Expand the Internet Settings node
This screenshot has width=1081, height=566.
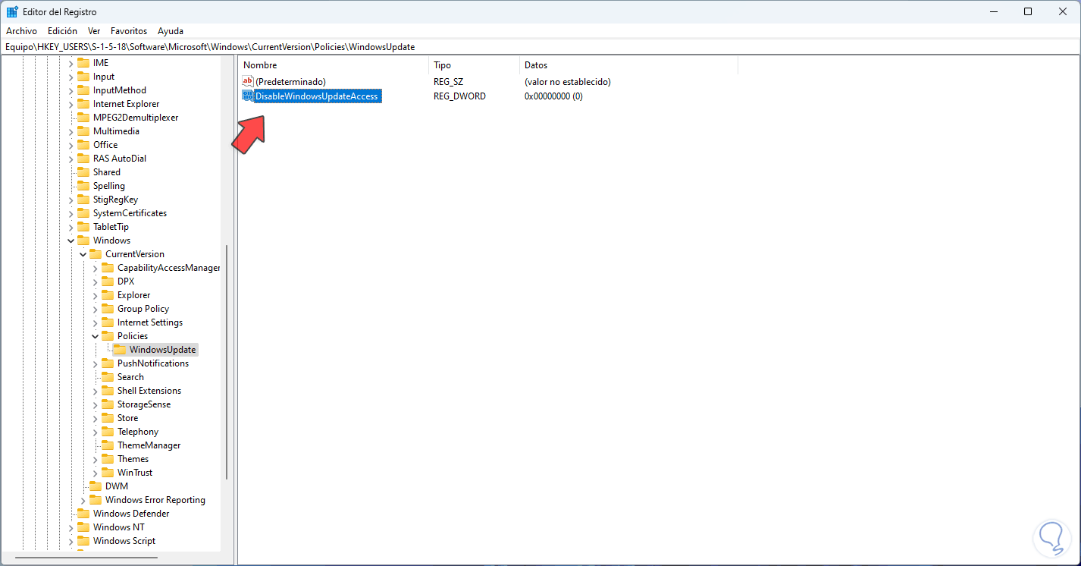(x=95, y=322)
